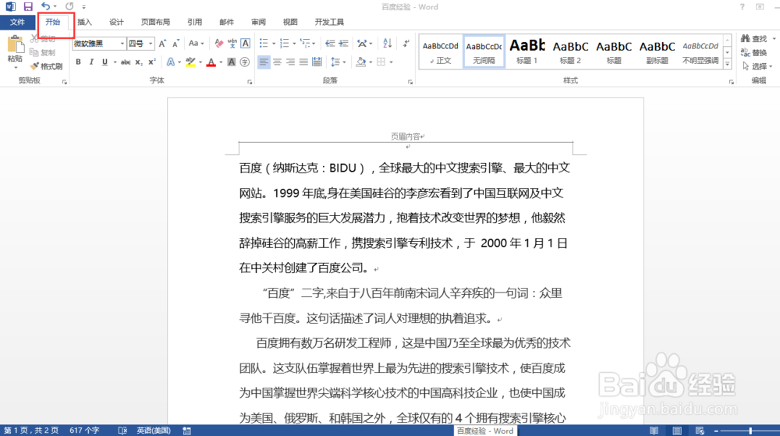Switch to Read Mode view icon
Image resolution: width=780 pixels, height=436 pixels.
point(654,431)
